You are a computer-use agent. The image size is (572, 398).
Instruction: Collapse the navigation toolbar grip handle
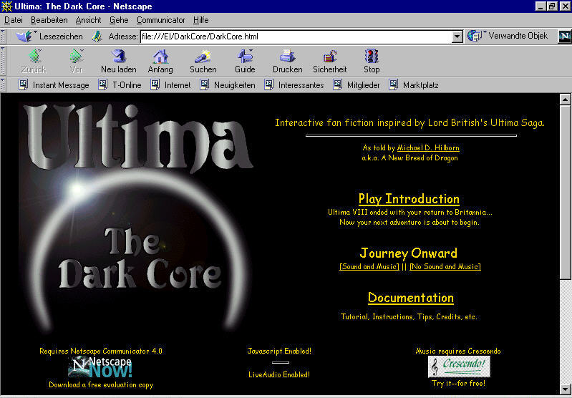tap(3, 61)
